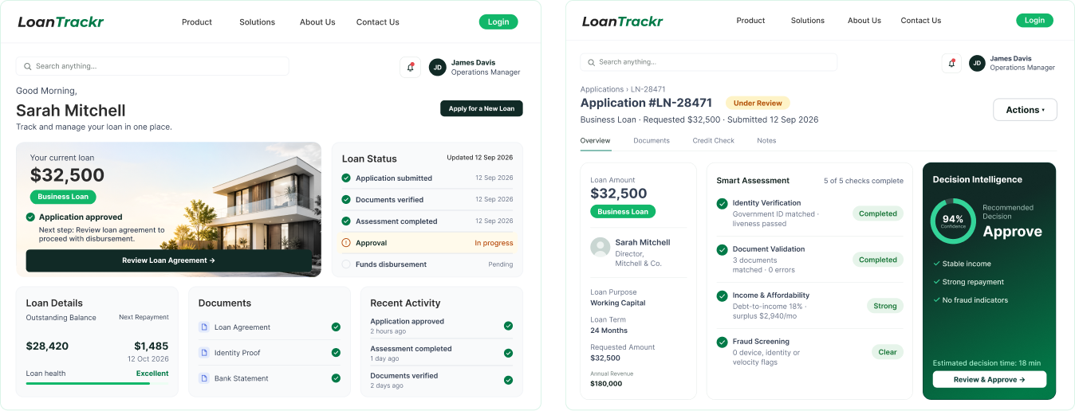
Task: Click check icon for Income & Affordability
Action: (722, 296)
